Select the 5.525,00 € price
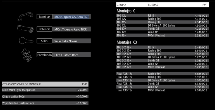Image resolution: width=215 pixels, height=110 pixels. [201, 35]
